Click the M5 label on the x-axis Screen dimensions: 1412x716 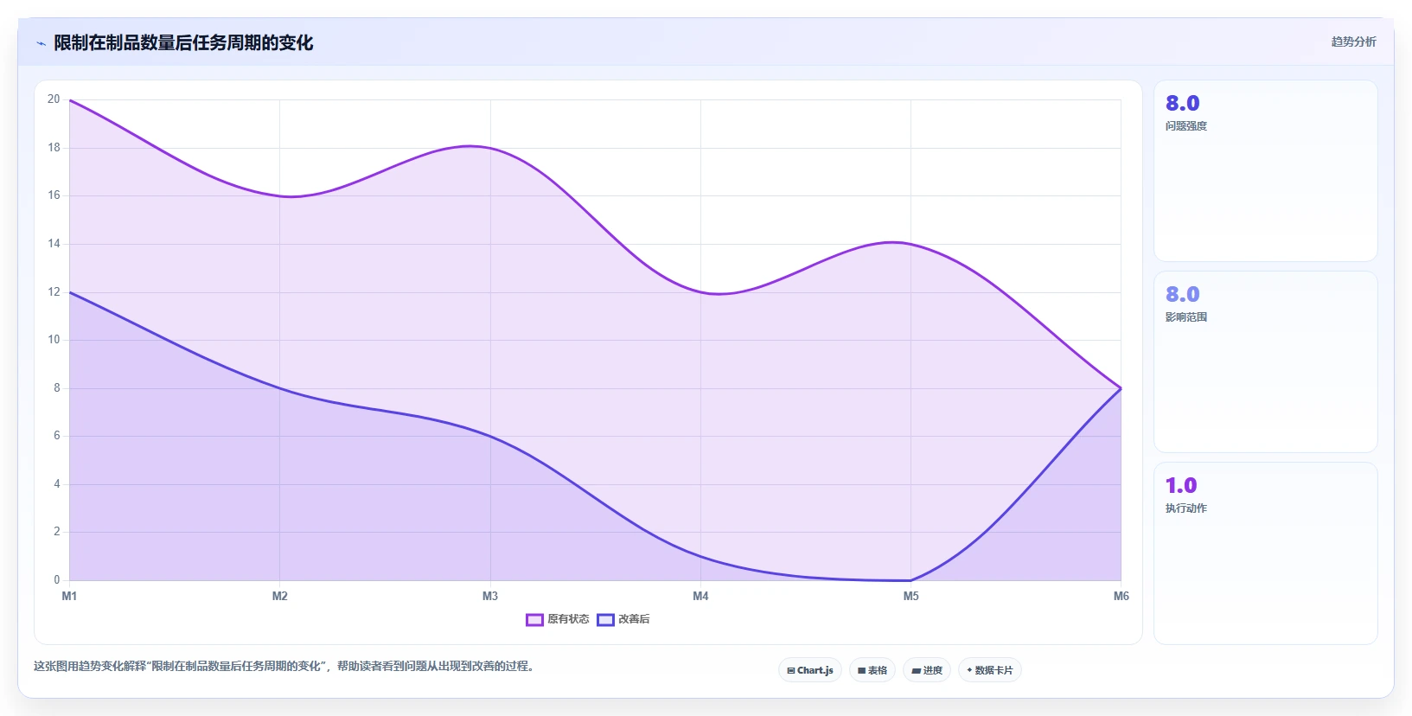coord(910,596)
